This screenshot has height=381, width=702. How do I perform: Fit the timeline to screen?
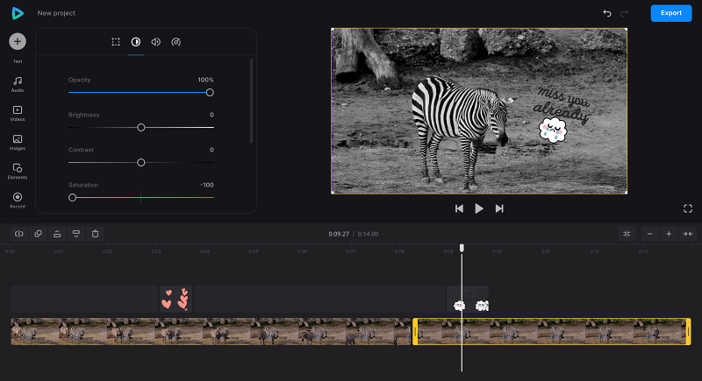tap(688, 234)
